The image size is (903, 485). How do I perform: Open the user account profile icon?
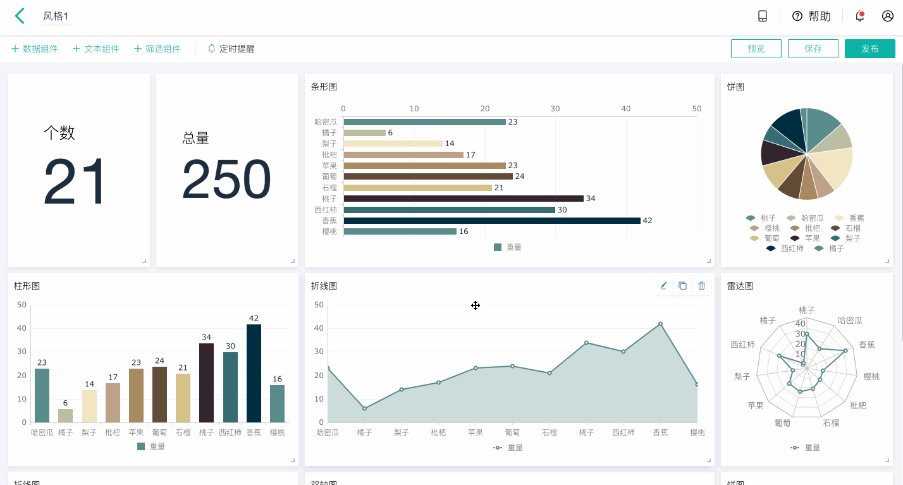[888, 16]
